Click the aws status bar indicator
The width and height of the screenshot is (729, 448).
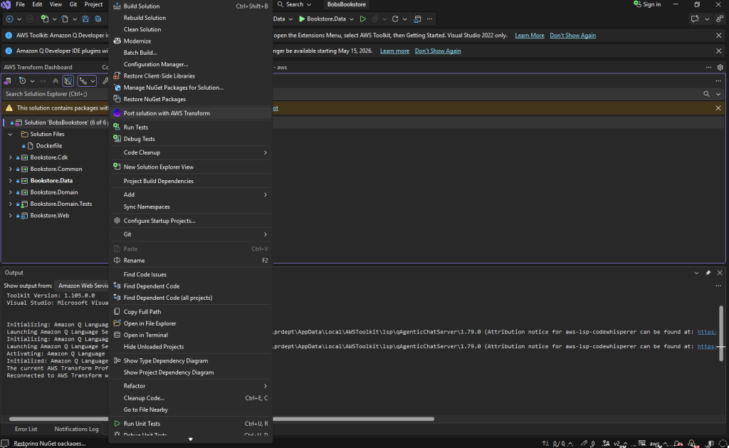(x=655, y=443)
